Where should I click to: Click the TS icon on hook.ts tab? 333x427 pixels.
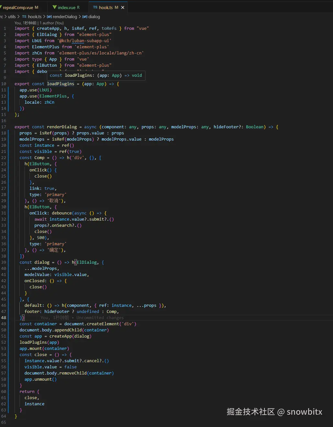(95, 7)
